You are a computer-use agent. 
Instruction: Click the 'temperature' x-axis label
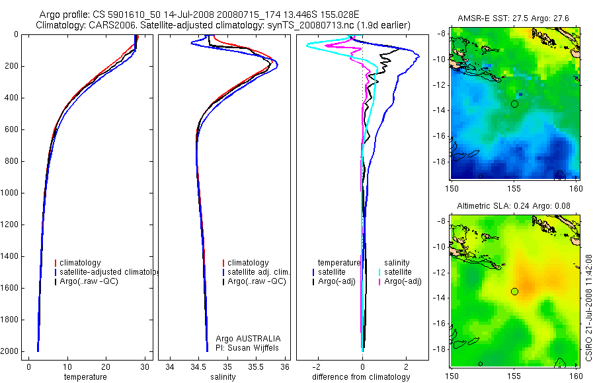pos(85,377)
